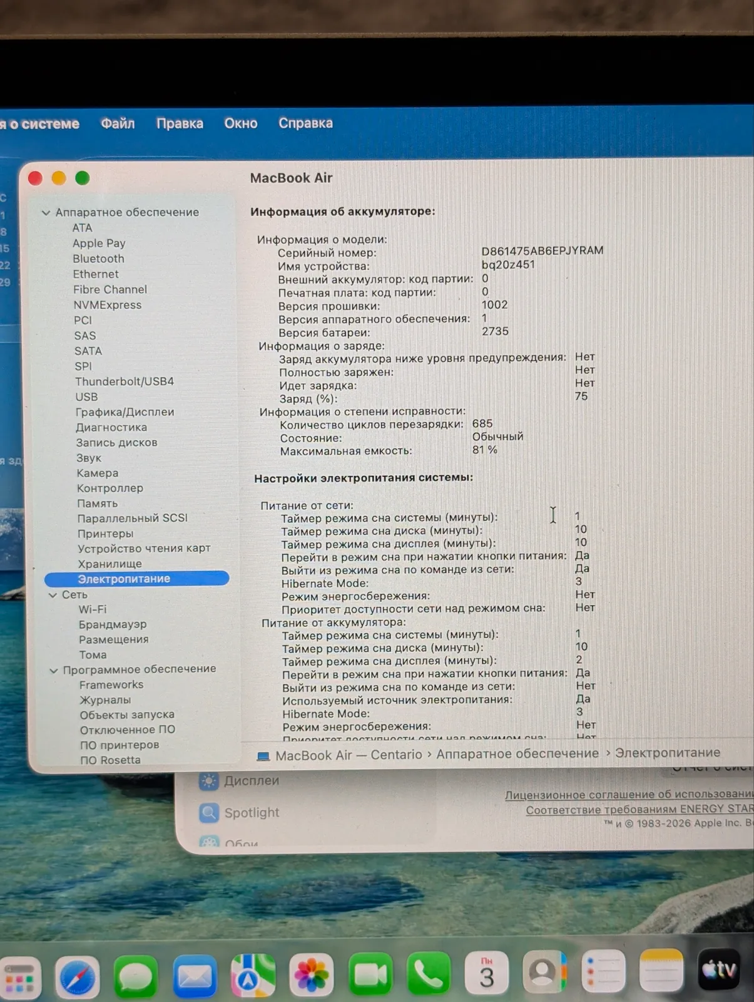The image size is (754, 1002).
Task: Select Frameworks under Программное обеспечение
Action: [x=111, y=685]
